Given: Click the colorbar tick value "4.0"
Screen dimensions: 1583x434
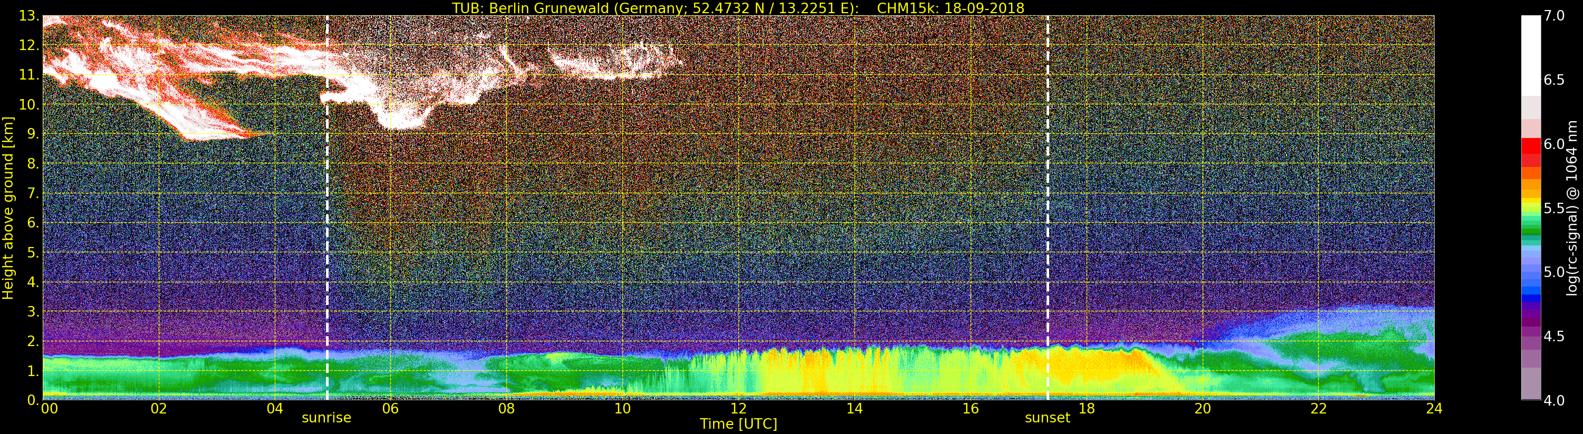Looking at the screenshot, I should [x=1554, y=400].
